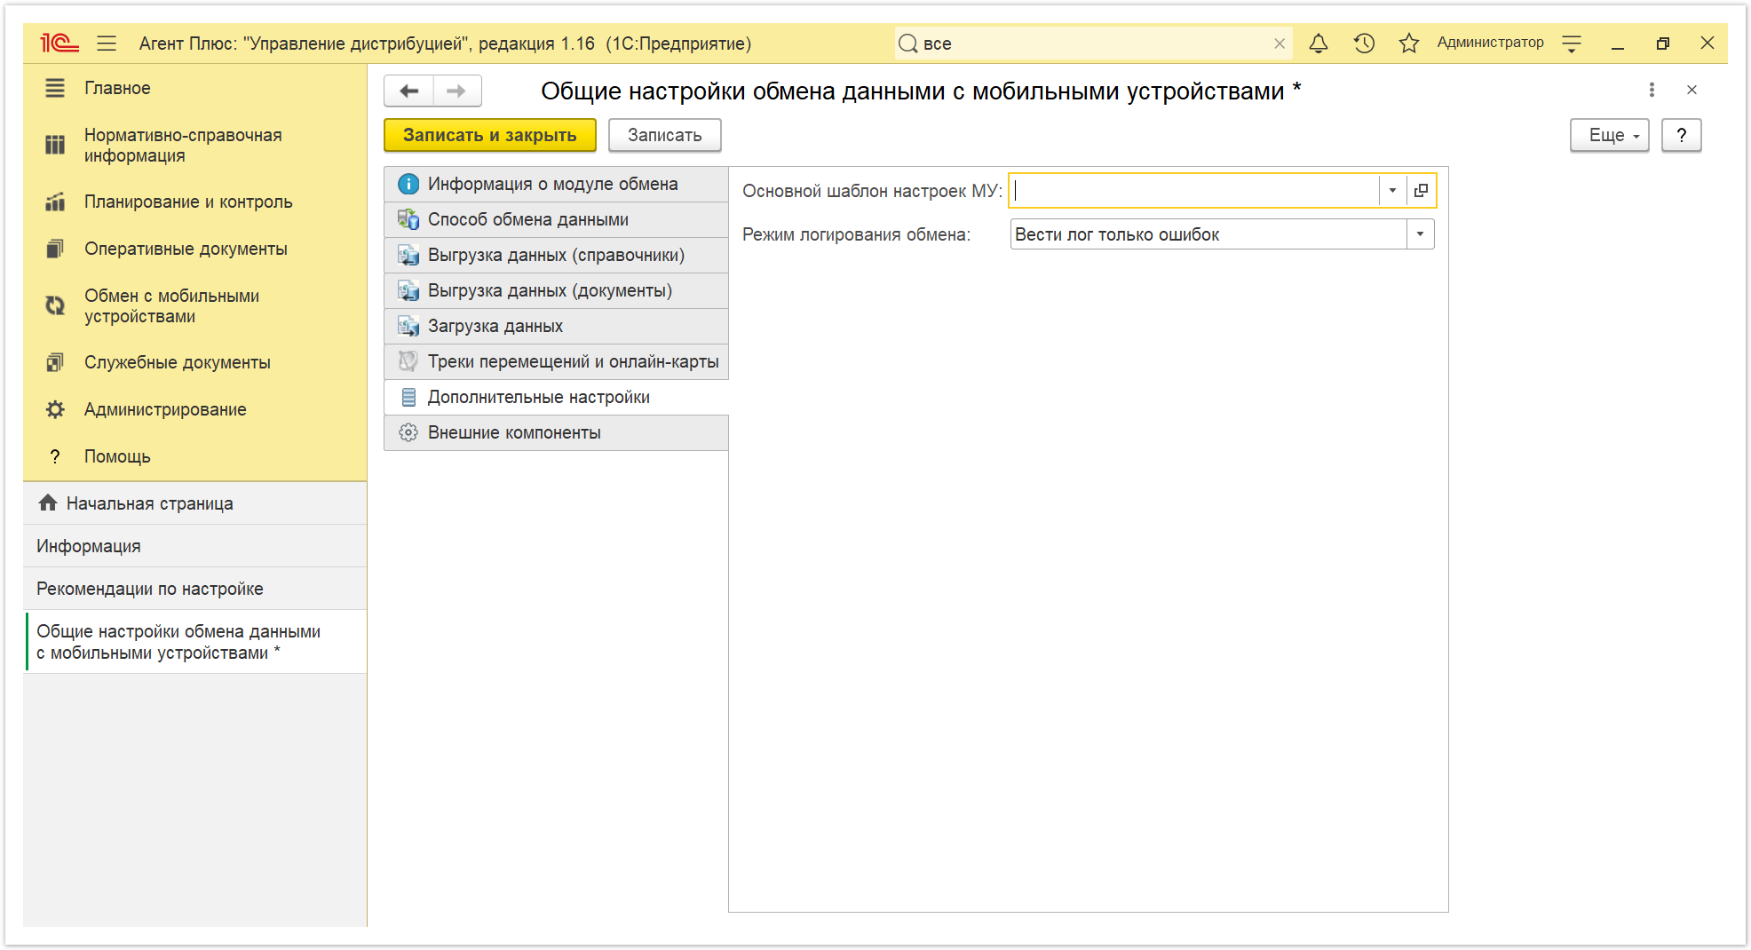Open the main hamburger menu
The image size is (1751, 950).
(107, 43)
